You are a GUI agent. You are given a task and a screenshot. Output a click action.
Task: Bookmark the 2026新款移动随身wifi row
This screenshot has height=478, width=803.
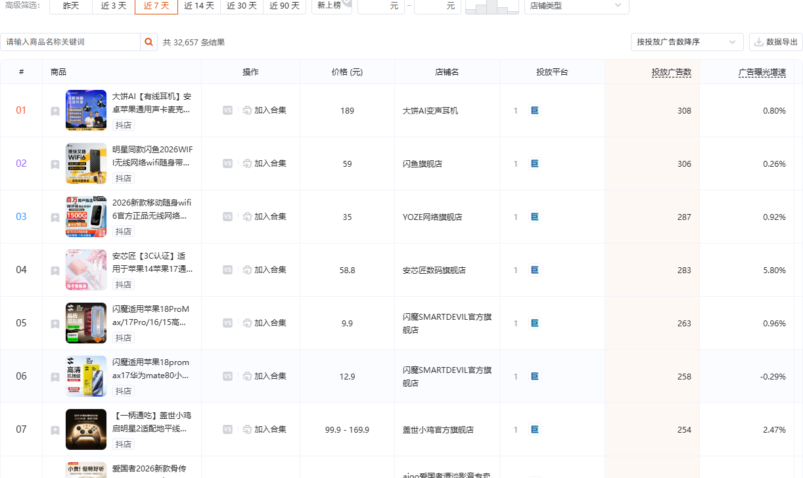click(55, 217)
